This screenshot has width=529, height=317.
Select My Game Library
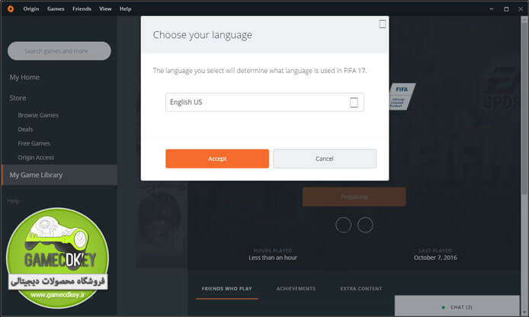59,175
